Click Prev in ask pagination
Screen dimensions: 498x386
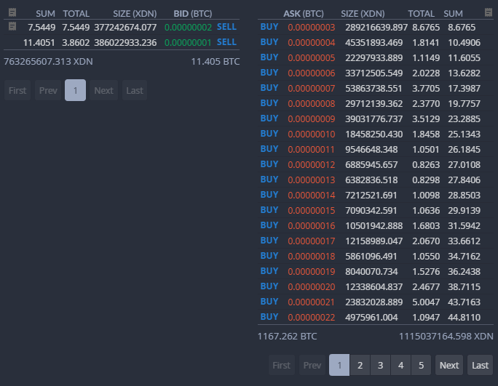312,365
